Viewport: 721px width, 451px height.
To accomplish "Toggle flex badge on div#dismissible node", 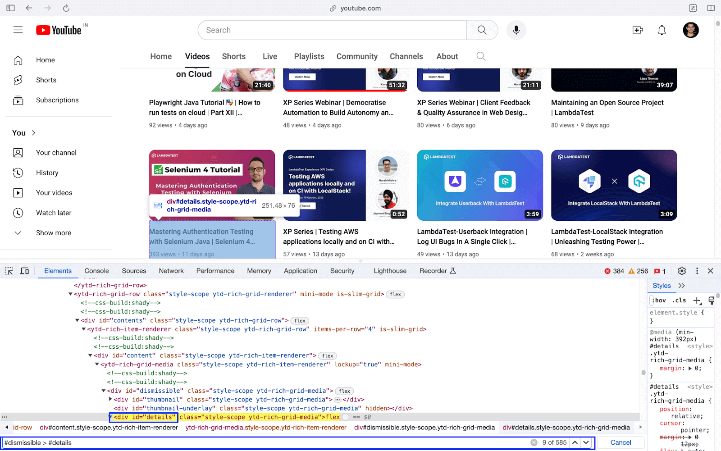I will pos(345,391).
